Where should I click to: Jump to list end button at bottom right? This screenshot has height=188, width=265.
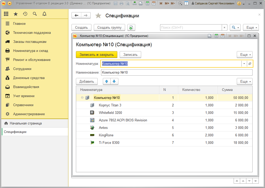click(x=255, y=181)
